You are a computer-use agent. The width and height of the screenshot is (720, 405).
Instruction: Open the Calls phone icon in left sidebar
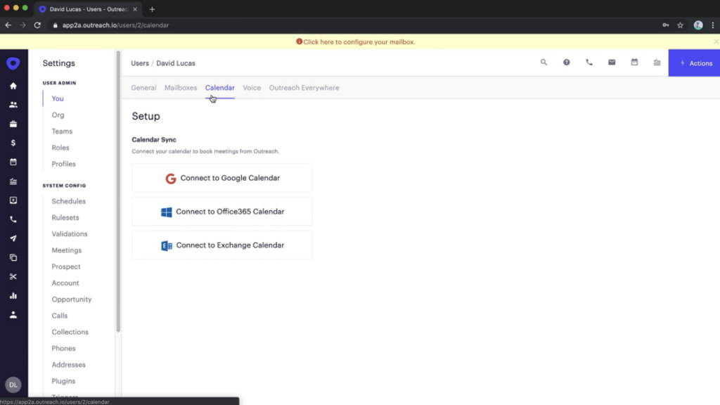coord(13,219)
